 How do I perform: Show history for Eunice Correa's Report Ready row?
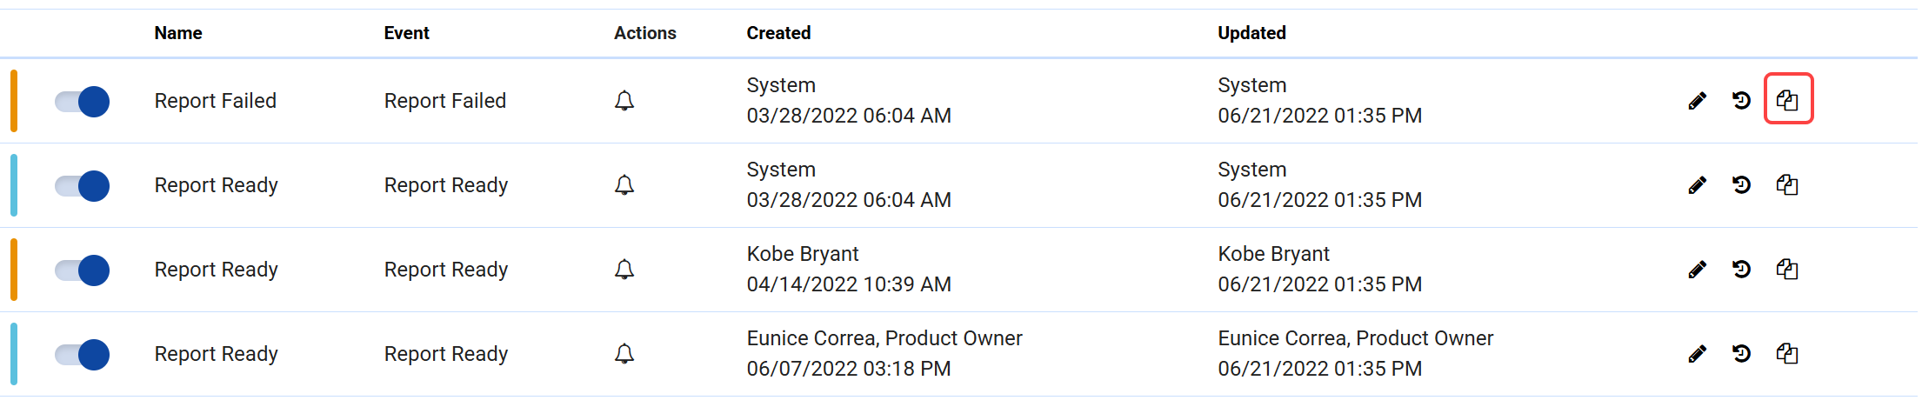[1741, 354]
